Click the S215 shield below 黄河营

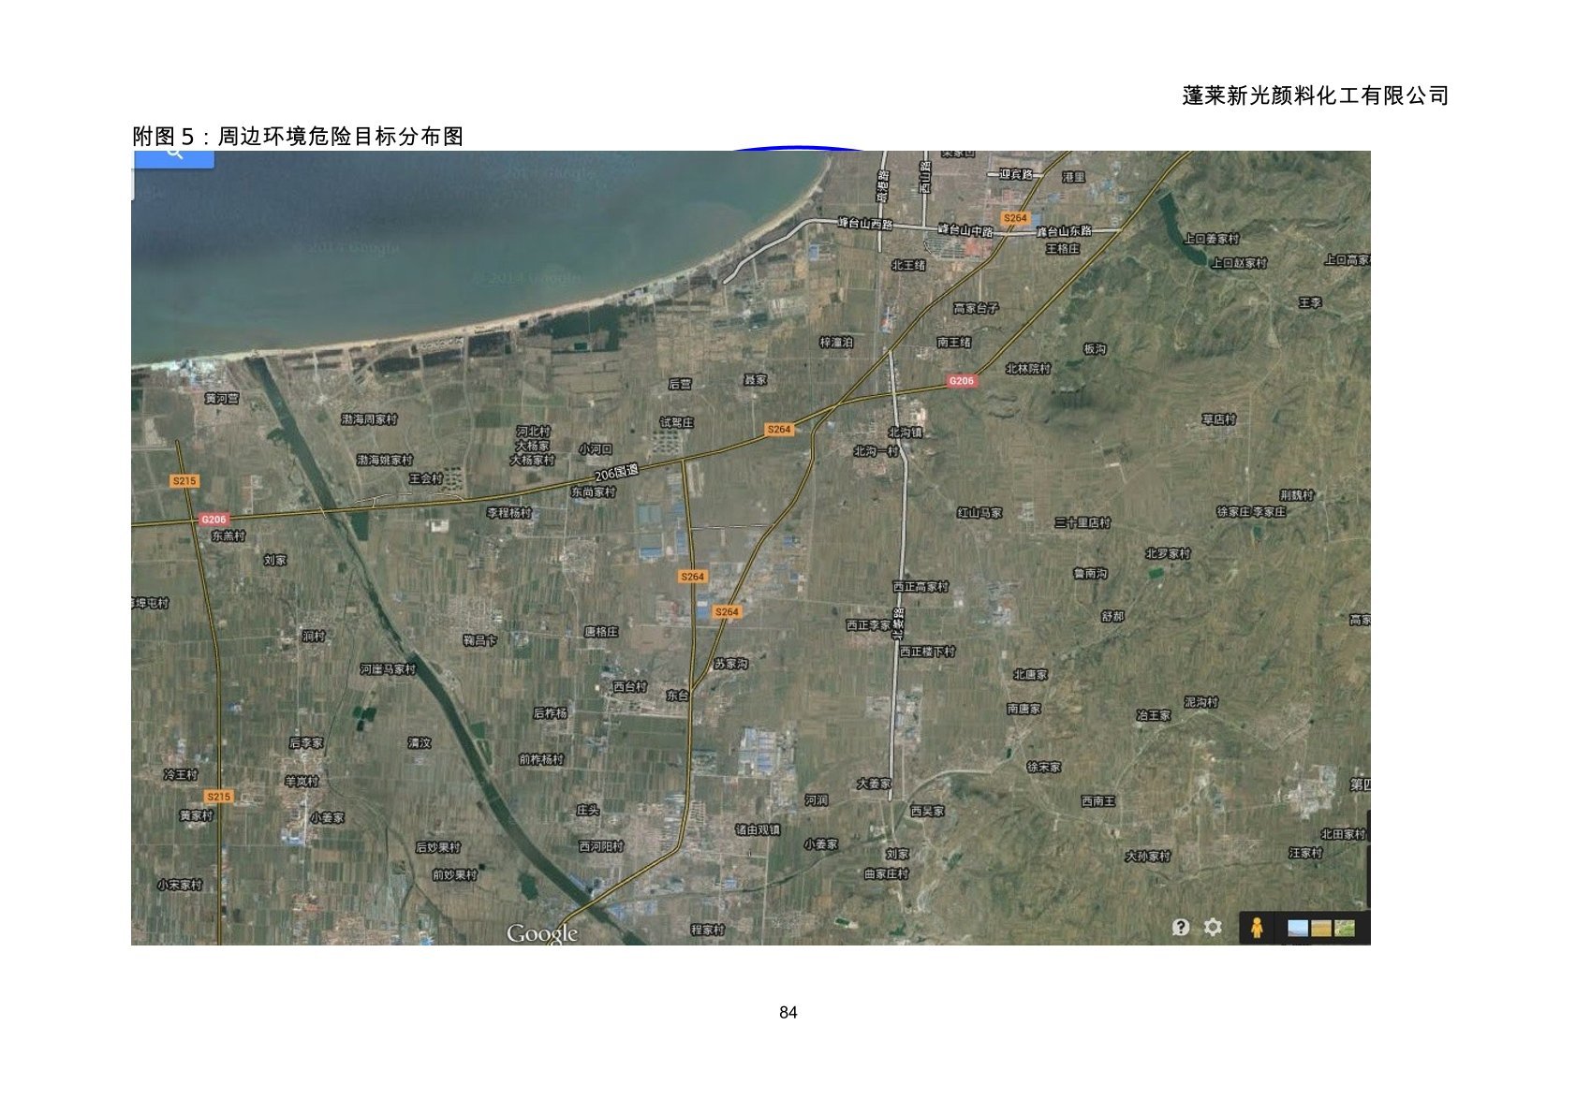click(x=184, y=481)
